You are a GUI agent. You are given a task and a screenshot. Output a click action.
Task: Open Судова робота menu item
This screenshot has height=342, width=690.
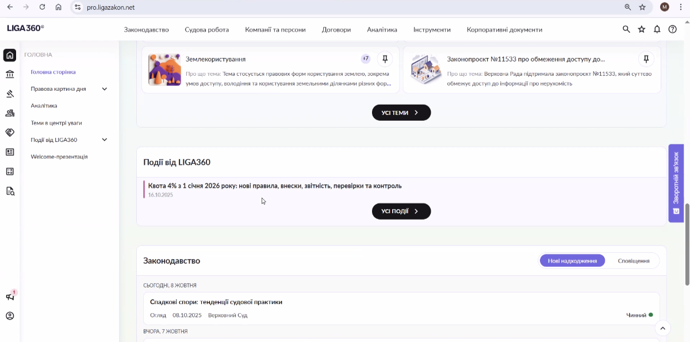[206, 30]
